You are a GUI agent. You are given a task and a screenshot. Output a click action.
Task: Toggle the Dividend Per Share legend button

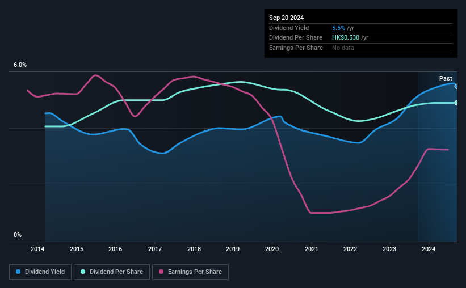[x=112, y=272]
